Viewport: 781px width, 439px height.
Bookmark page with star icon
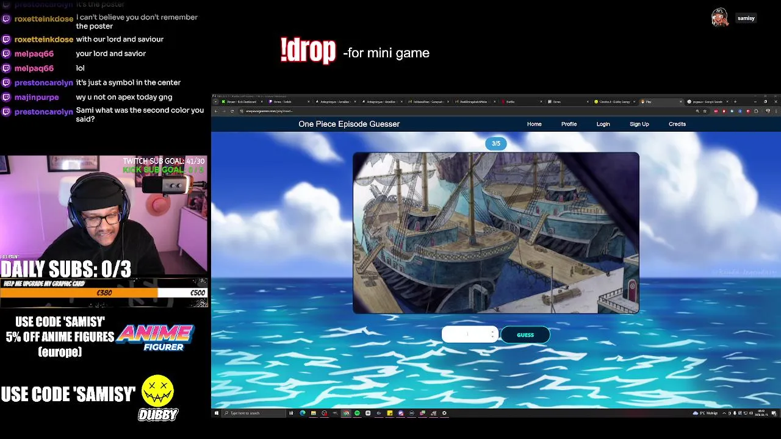[x=705, y=111]
